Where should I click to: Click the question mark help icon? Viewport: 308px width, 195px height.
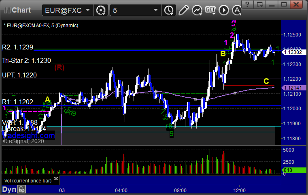click(247, 4)
